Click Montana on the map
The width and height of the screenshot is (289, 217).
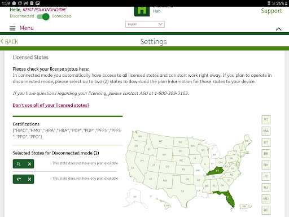160,141
